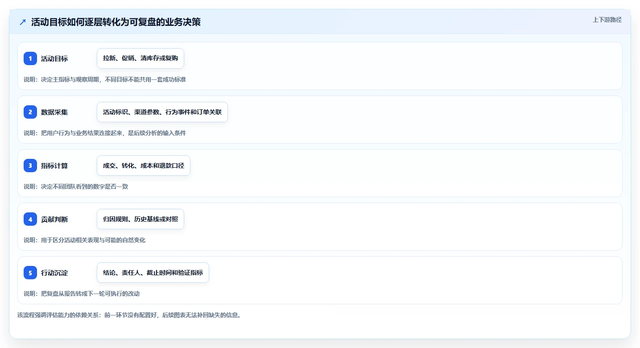Select the 数据采集 step name
Viewport: 640px width, 348px height.
(54, 112)
